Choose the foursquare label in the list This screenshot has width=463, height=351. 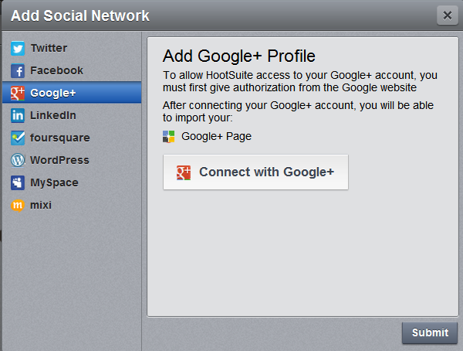point(59,138)
